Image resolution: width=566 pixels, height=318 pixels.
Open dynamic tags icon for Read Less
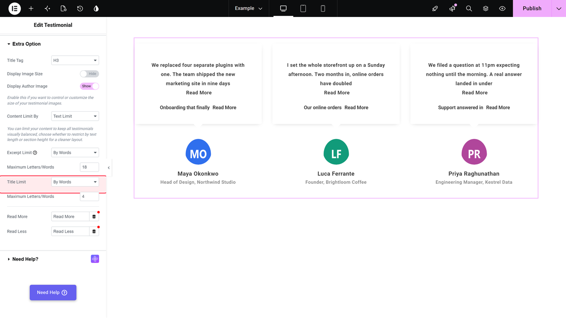pos(94,231)
